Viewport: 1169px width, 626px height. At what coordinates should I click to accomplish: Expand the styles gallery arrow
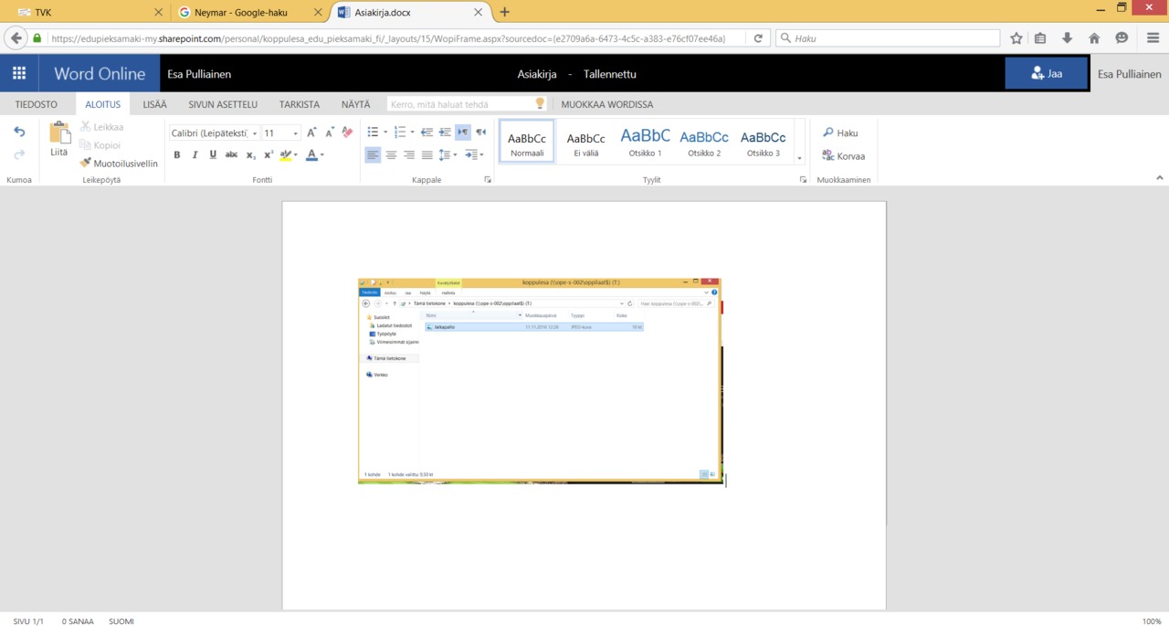pos(800,158)
